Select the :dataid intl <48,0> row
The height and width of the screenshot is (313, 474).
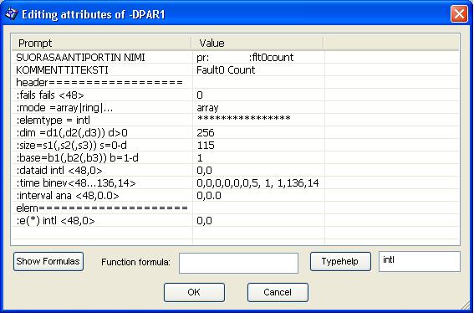(x=59, y=171)
